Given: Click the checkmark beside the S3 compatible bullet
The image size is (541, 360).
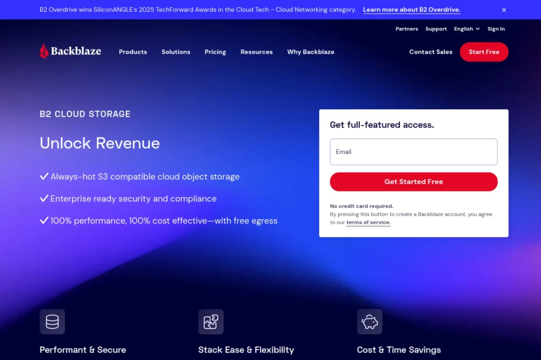Looking at the screenshot, I should [44, 176].
